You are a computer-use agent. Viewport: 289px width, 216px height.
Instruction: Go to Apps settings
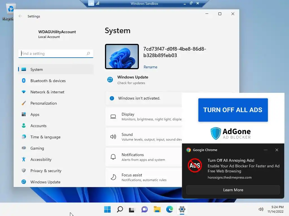tap(56, 114)
